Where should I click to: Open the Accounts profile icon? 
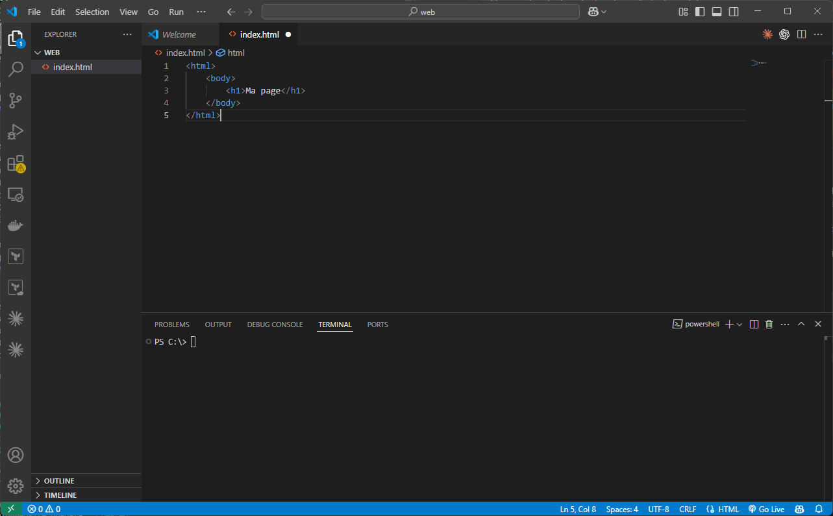click(16, 455)
